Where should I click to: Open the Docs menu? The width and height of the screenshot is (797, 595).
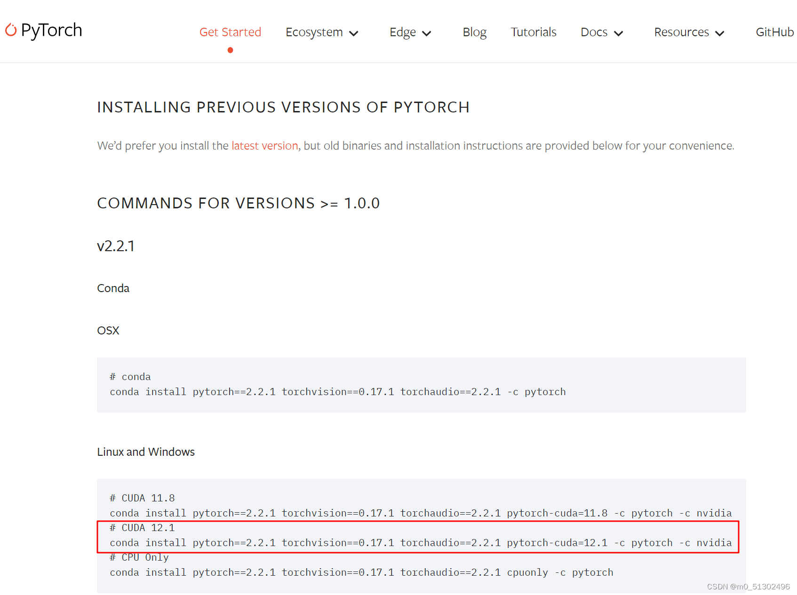pos(594,32)
